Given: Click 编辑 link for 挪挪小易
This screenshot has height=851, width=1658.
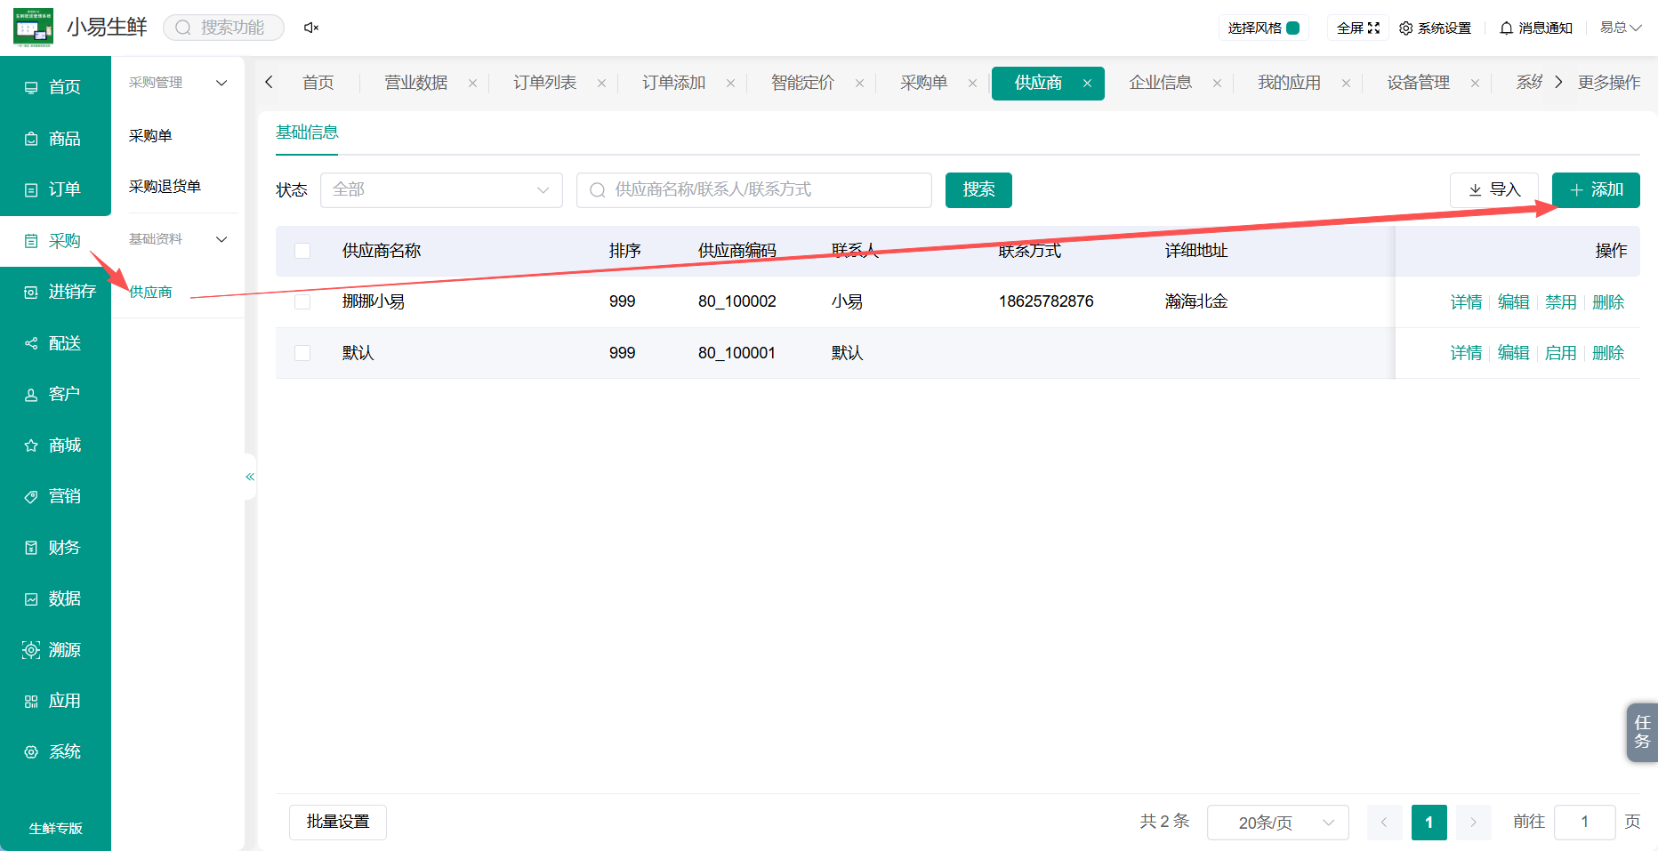Looking at the screenshot, I should coord(1513,302).
